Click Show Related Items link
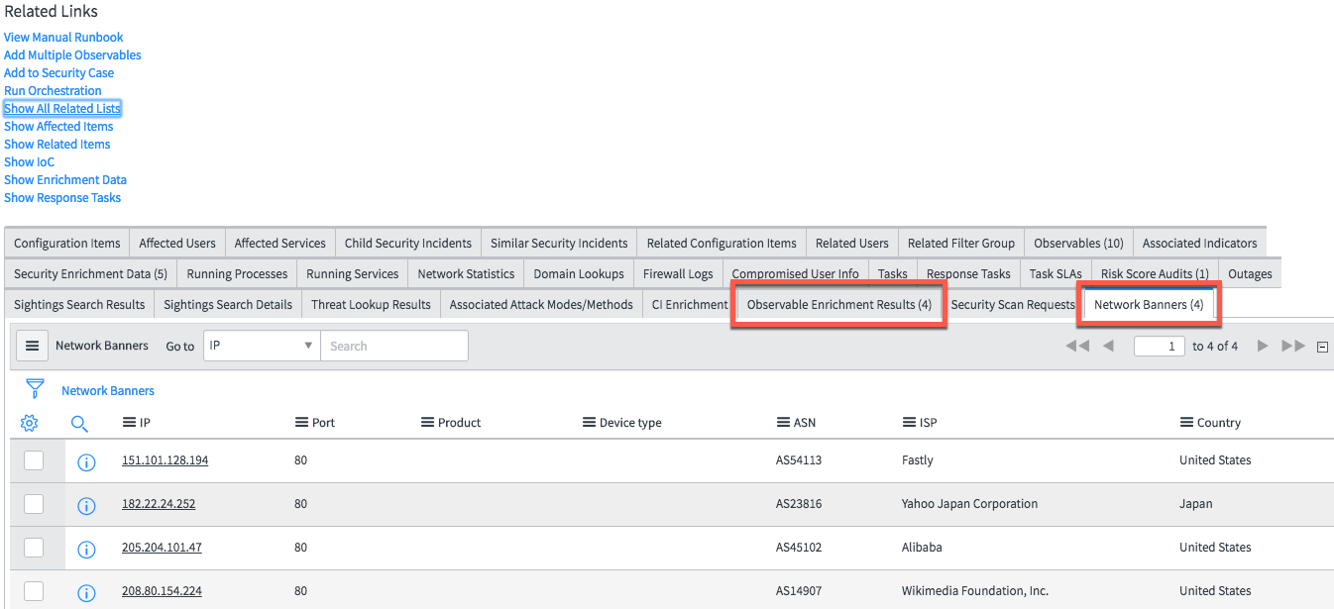This screenshot has height=609, width=1334. (x=57, y=145)
